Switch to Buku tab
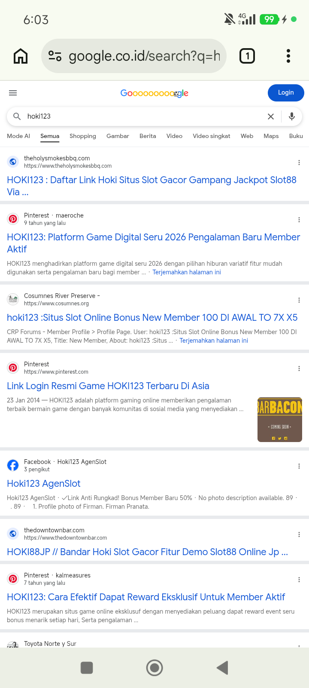 coord(296,136)
